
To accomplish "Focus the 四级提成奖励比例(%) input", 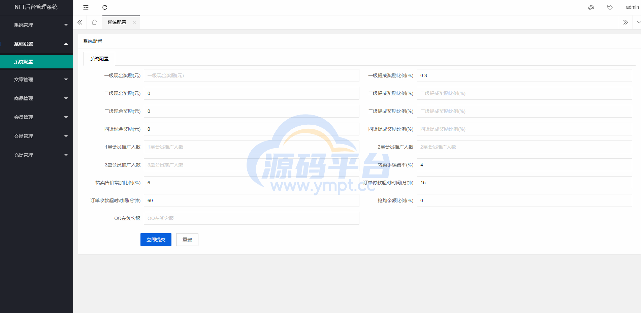I will (524, 129).
